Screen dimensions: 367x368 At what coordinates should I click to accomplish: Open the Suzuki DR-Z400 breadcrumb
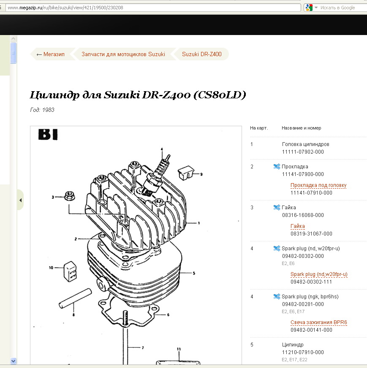click(x=202, y=54)
